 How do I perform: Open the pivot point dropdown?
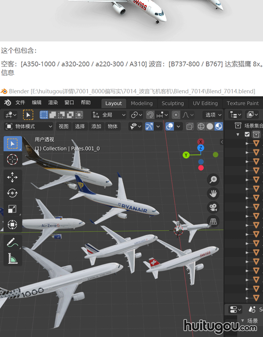136,115
